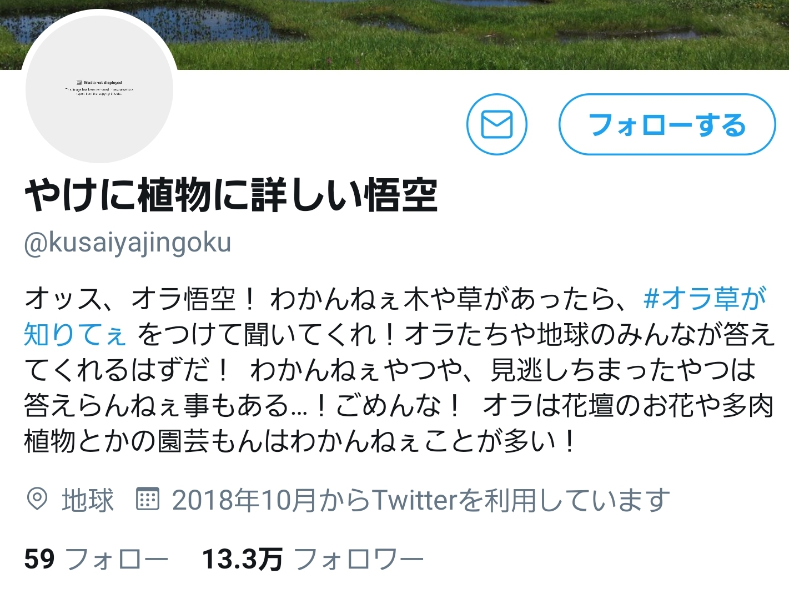Open direct message via envelope icon
The height and width of the screenshot is (599, 789).
[496, 124]
